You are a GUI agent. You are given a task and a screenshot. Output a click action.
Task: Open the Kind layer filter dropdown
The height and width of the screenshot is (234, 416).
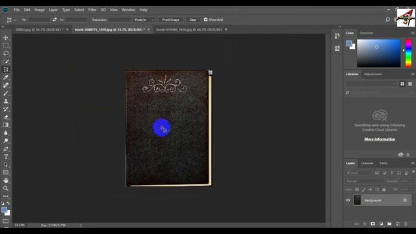tap(358, 173)
